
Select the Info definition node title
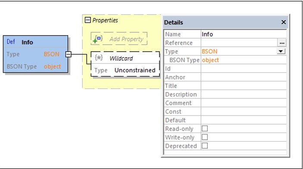tap(27, 42)
